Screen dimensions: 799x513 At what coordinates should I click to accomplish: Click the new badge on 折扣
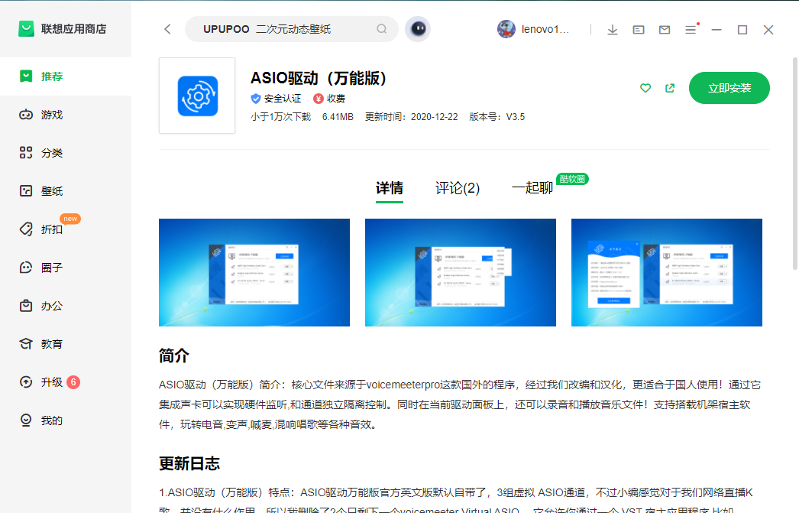click(70, 219)
